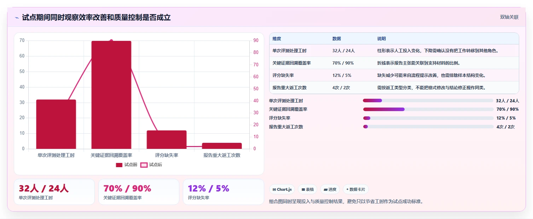Screen dimensions: 533x219
Task: Click the 报告重大返工次数 progress bar
Action: point(428,127)
